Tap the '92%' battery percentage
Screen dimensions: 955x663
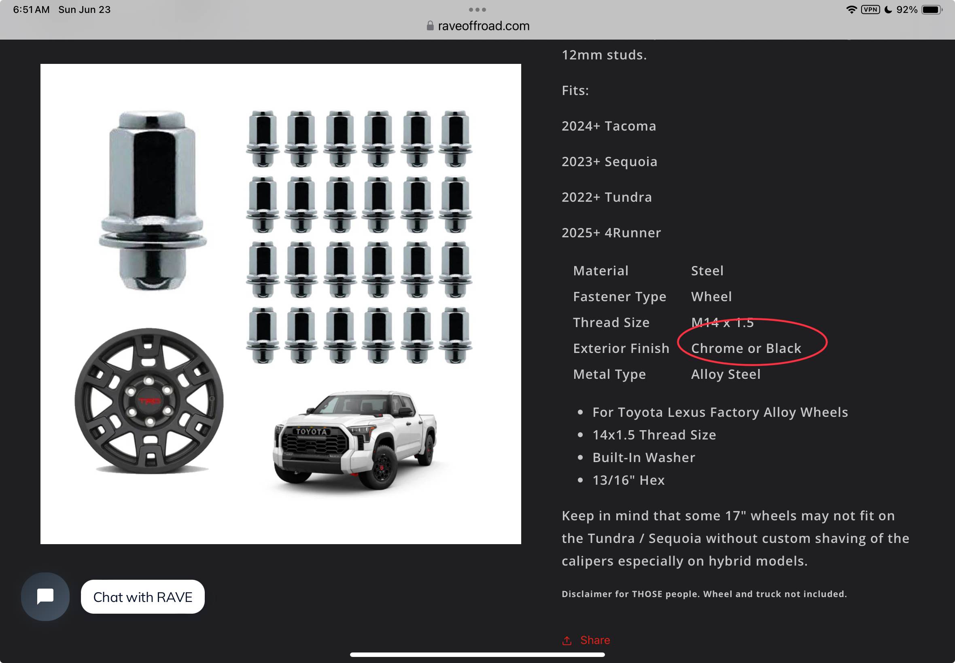(907, 10)
